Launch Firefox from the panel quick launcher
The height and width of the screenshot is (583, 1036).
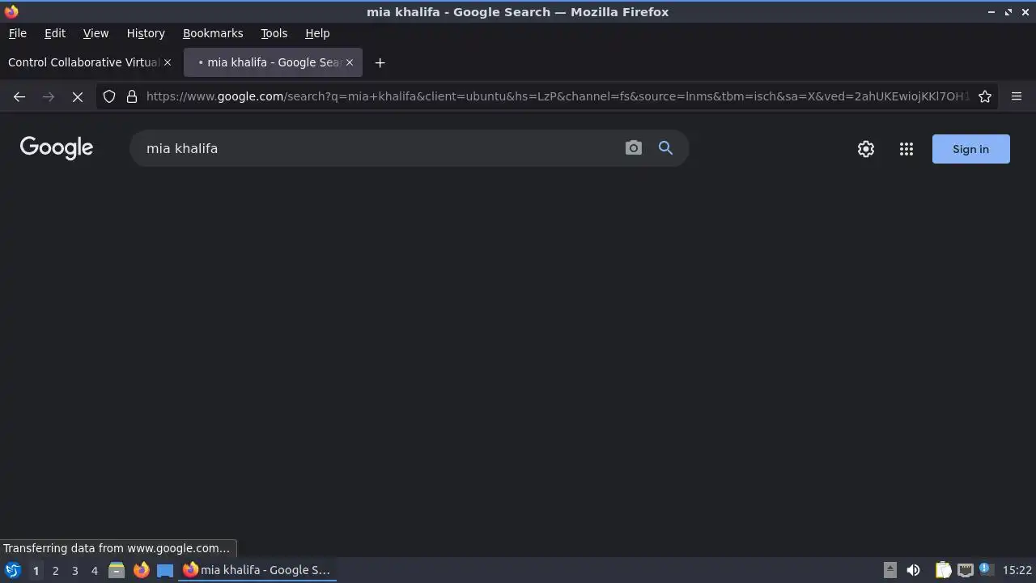click(x=142, y=570)
